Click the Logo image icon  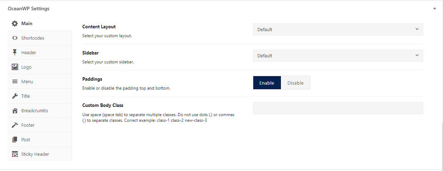click(15, 67)
